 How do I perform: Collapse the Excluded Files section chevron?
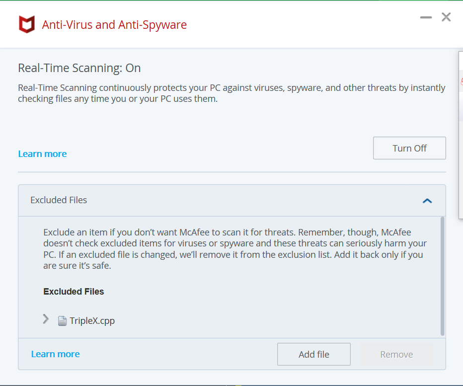[427, 201]
